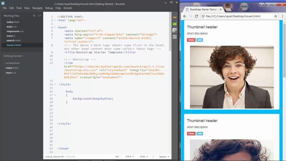Viewport: 286px width, 161px height.
Task: Collapse the html tag fold on line 2
Action: coord(55,20)
